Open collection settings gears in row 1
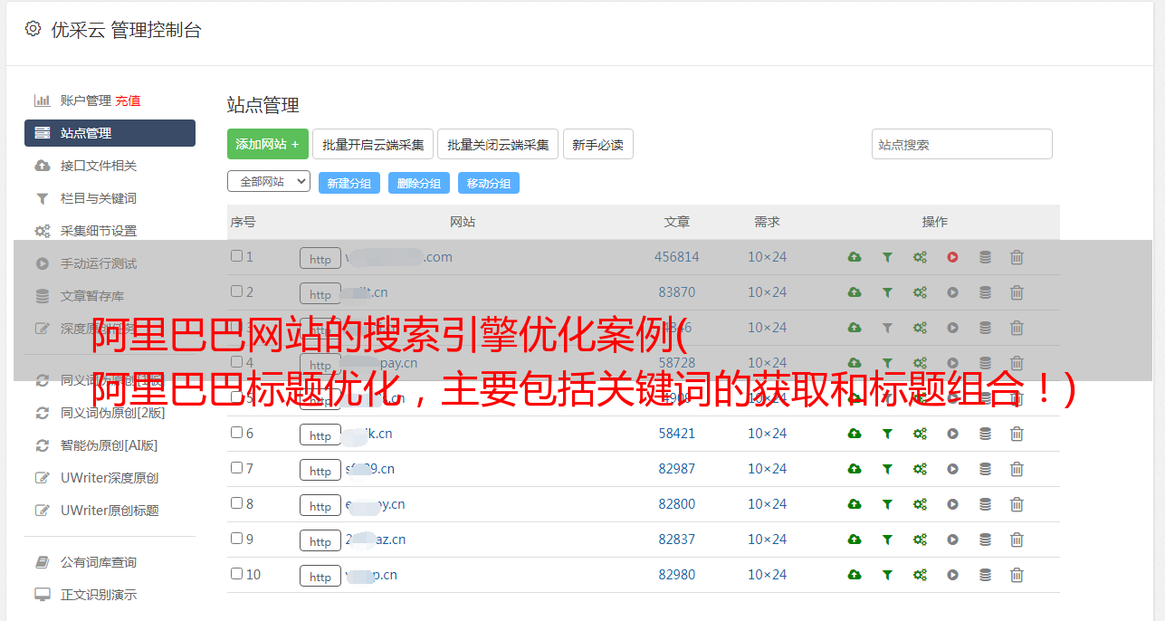The height and width of the screenshot is (621, 1165). (920, 257)
